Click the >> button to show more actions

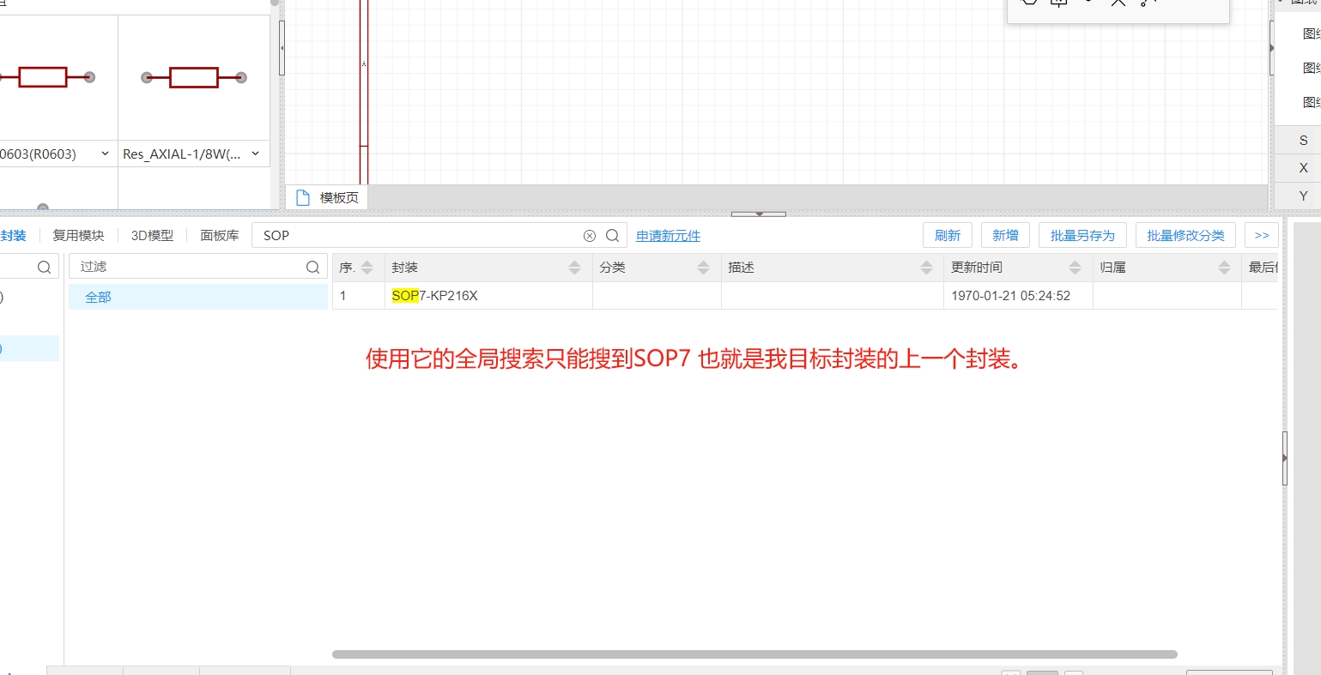point(1260,234)
